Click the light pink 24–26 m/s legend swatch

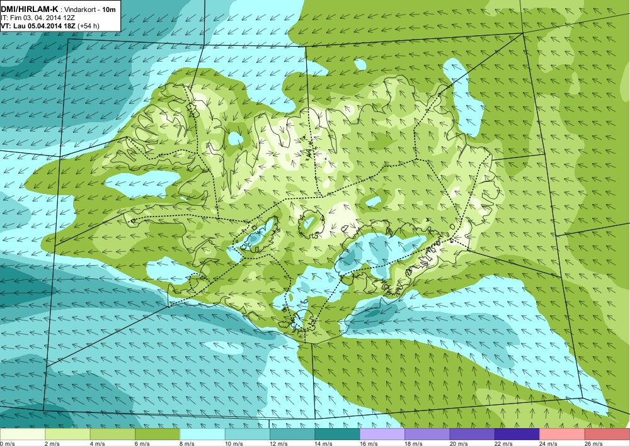coord(563,434)
